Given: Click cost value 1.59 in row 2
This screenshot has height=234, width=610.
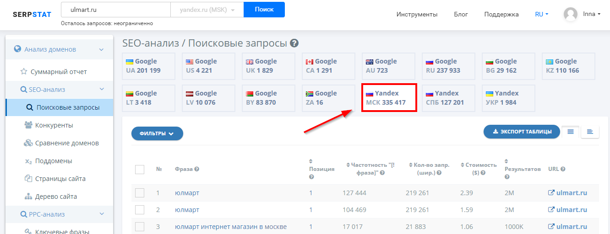Looking at the screenshot, I should 466,210.
